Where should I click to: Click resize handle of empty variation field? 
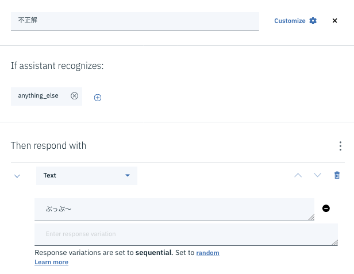[x=335, y=242]
